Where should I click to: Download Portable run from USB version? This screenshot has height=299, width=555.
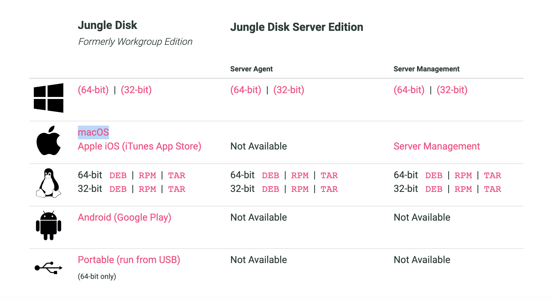point(129,260)
